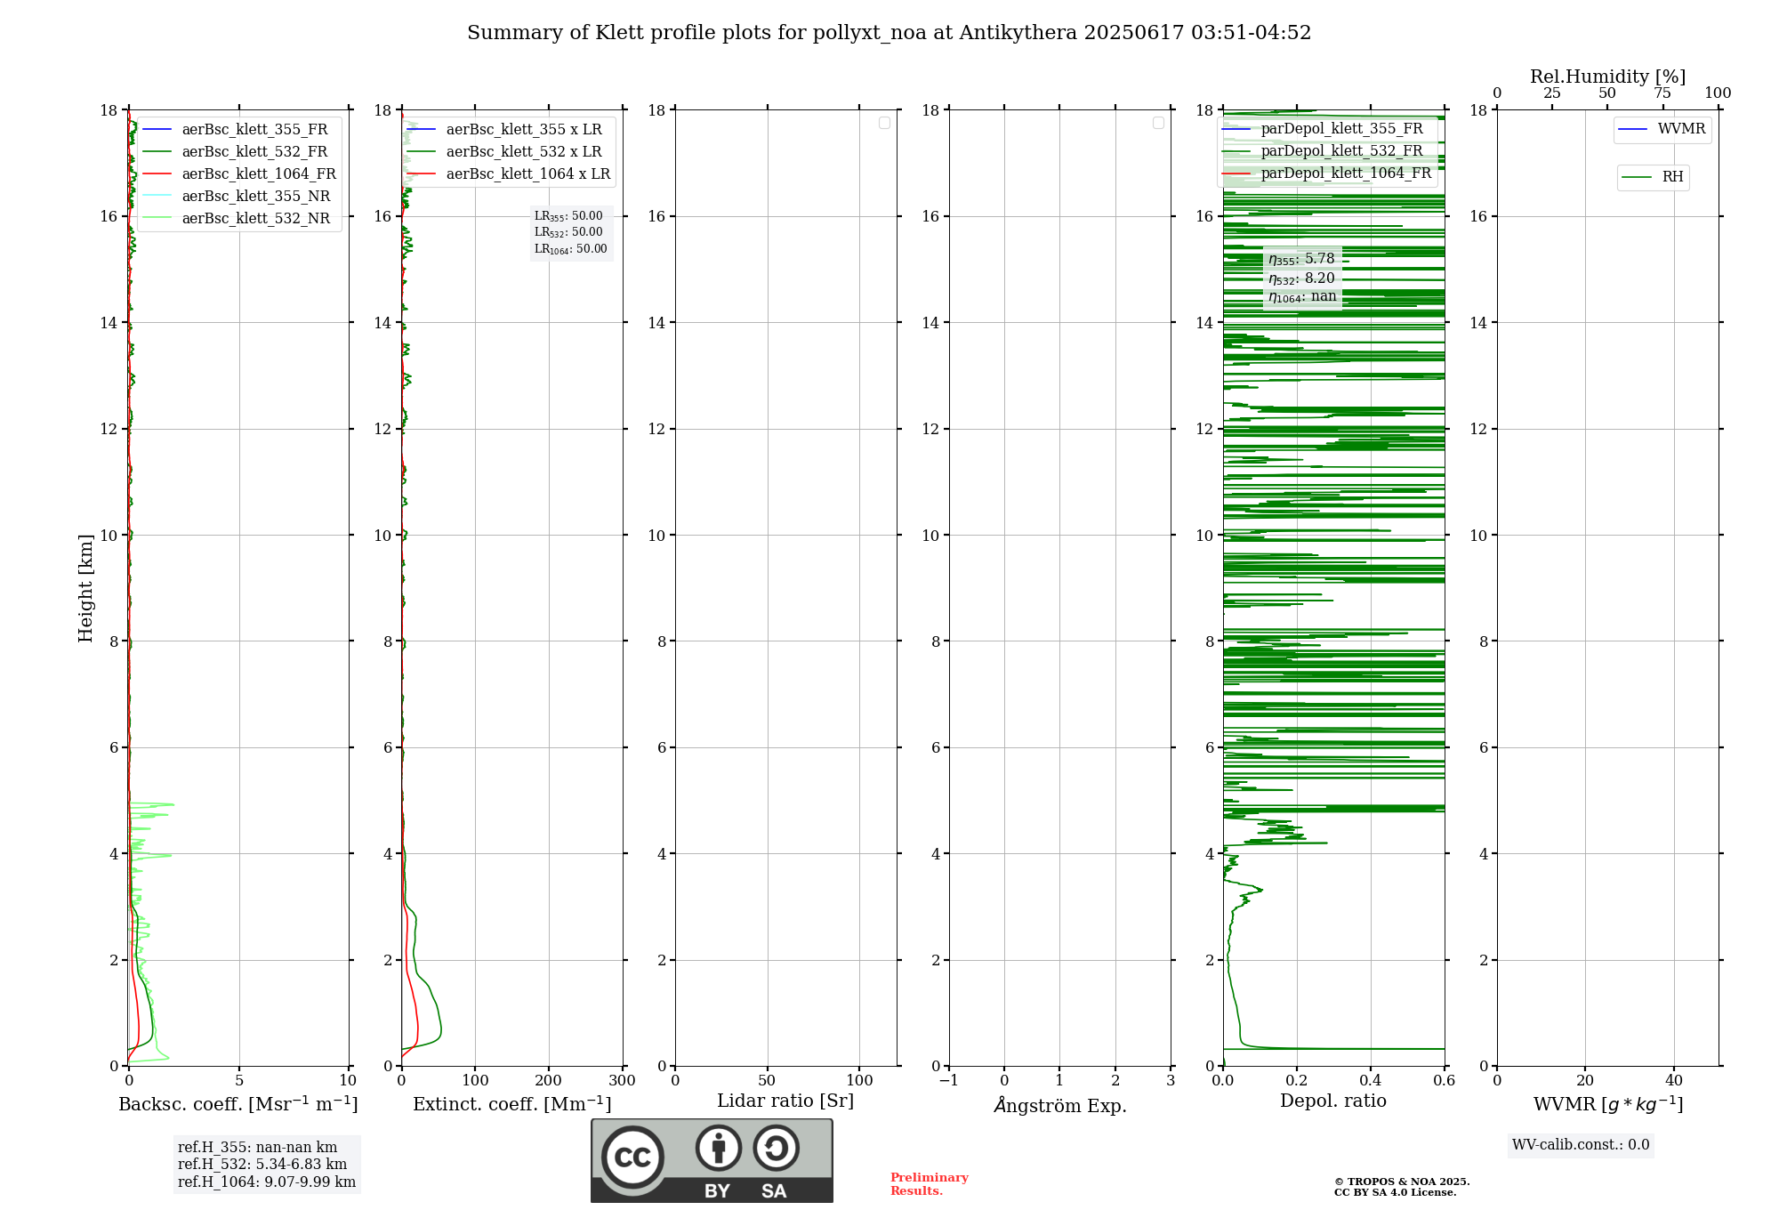
Task: Click the Backsc. coeff. x-axis label
Action: coord(238,1104)
